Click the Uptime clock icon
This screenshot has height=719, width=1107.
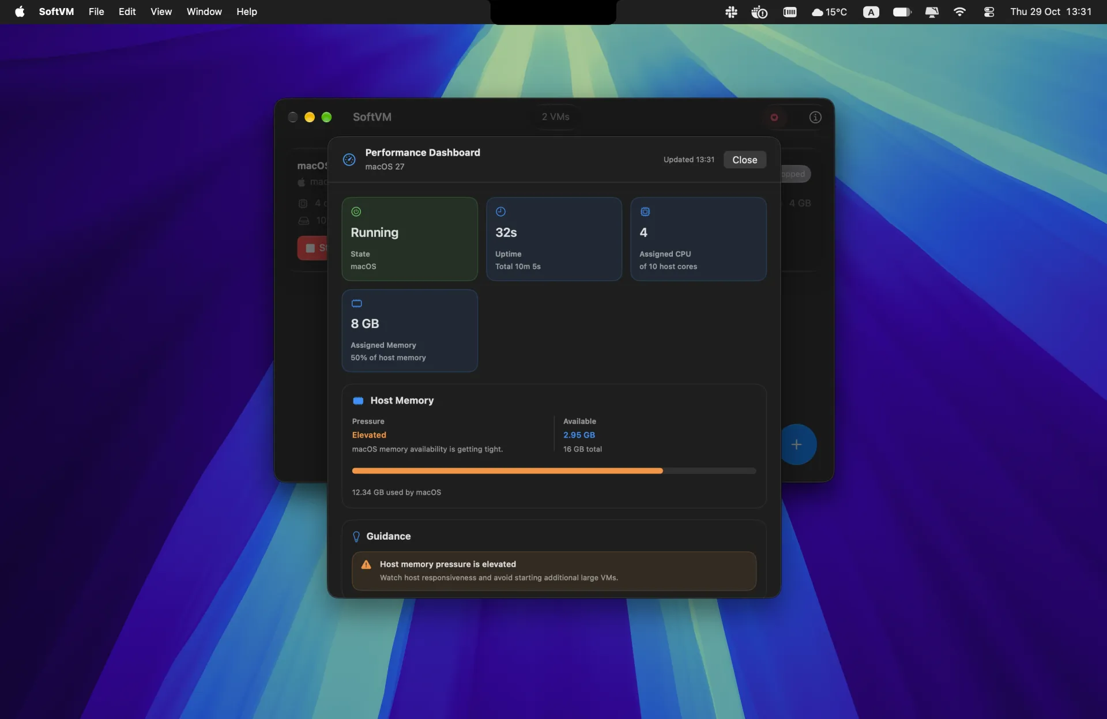tap(500, 212)
